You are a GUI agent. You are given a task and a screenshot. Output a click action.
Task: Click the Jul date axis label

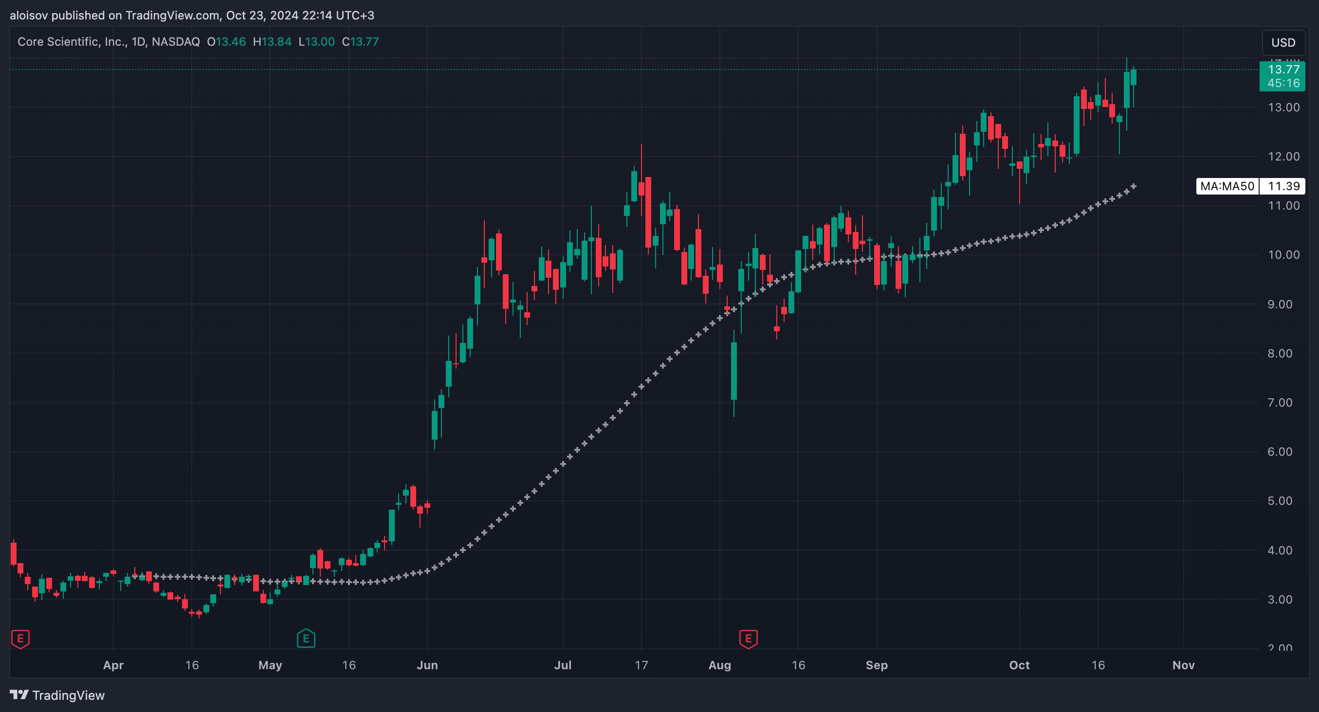pos(563,665)
